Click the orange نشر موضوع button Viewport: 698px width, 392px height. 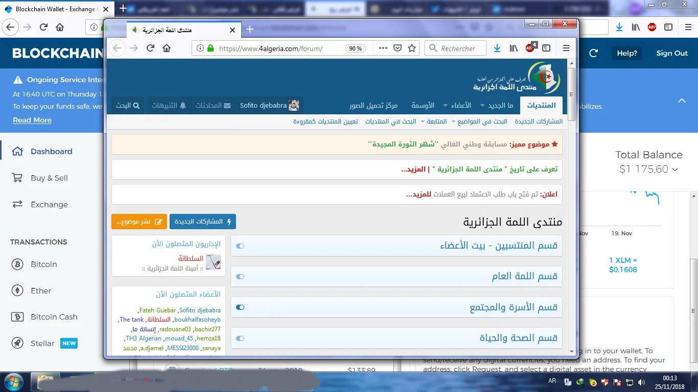pos(139,222)
